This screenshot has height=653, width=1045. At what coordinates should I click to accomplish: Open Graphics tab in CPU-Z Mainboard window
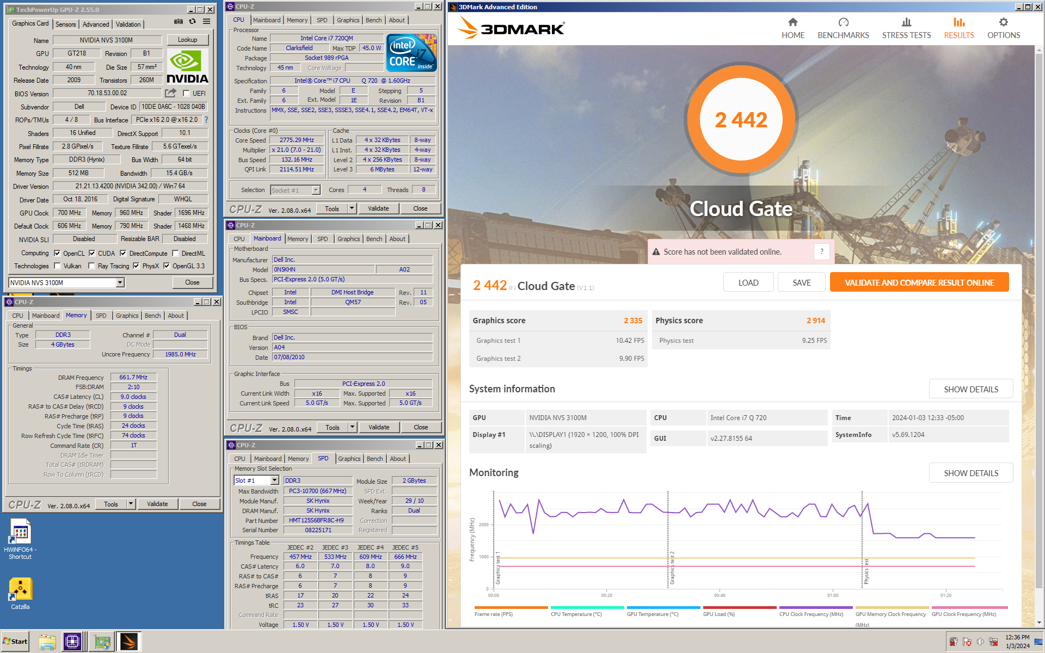tap(348, 239)
